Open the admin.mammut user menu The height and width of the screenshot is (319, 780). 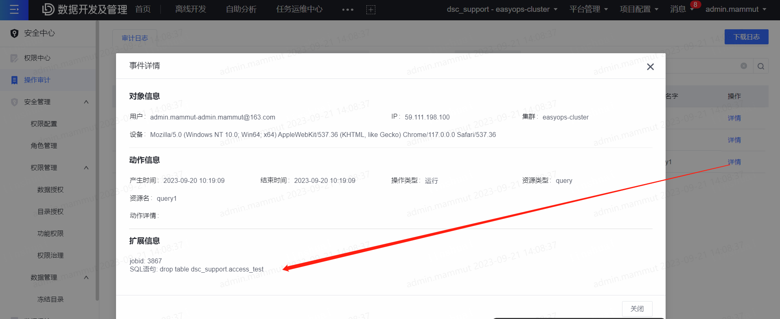tap(736, 9)
